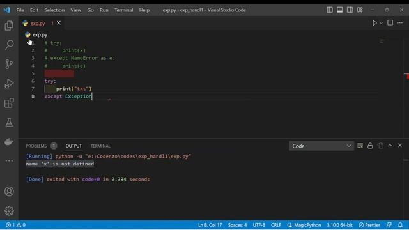
Task: Select Python interpreter 3.10.0 64-bit
Action: [x=339, y=225]
